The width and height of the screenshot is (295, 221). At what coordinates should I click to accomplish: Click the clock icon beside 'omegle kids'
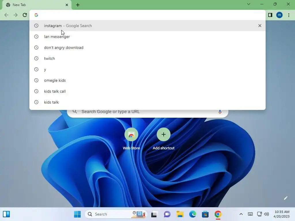coord(36,80)
